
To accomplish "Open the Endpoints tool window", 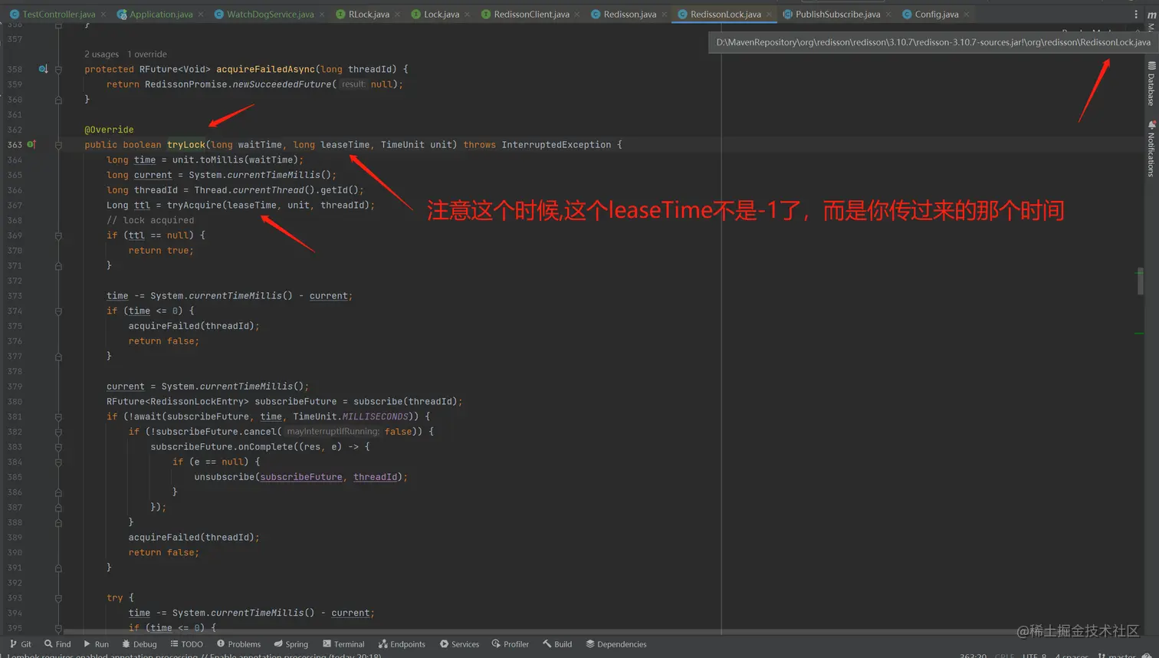I will [x=402, y=644].
